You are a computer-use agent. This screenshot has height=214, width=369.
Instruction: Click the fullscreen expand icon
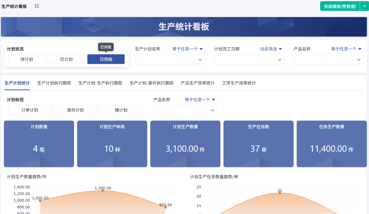tap(37, 6)
